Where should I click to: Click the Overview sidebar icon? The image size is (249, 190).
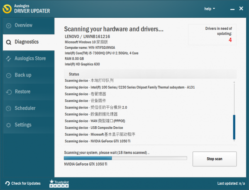(9, 26)
